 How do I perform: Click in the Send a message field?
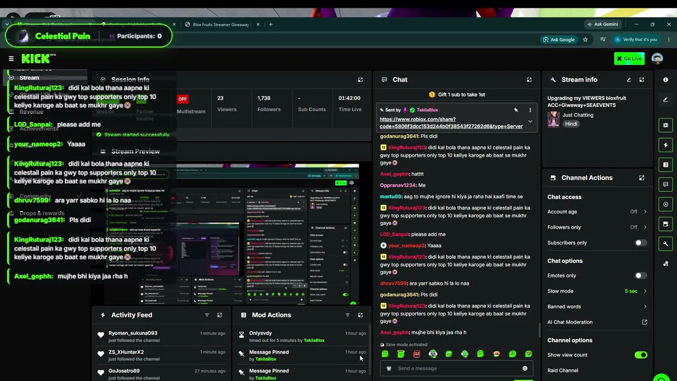pos(456,368)
